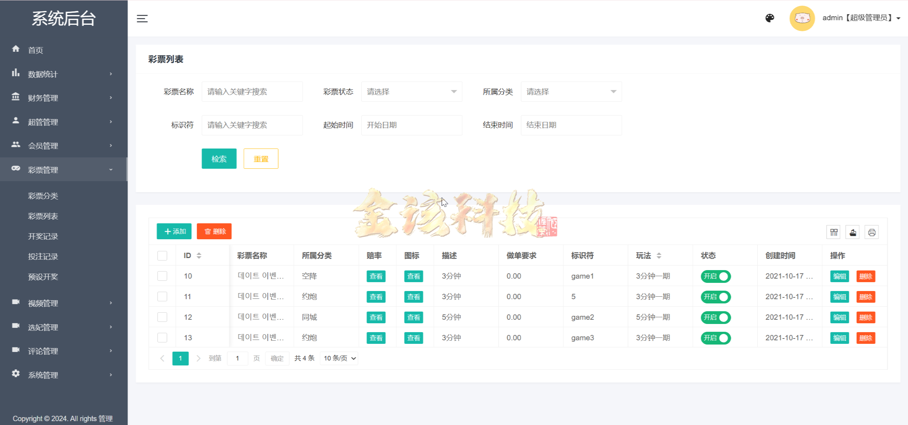The width and height of the screenshot is (908, 425).
Task: Type a keyword in the 彩票名称 input field
Action: point(252,91)
